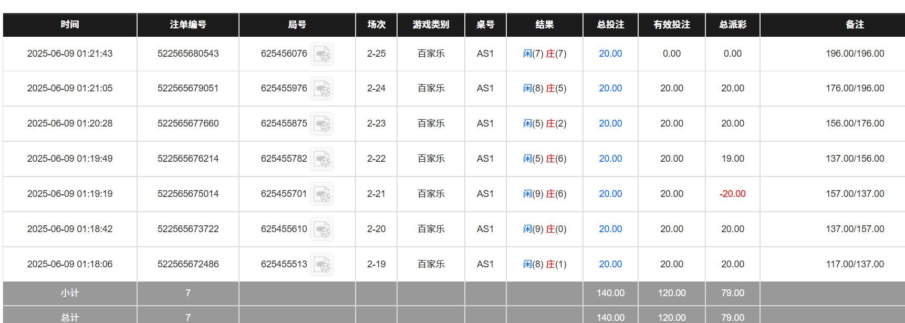Click replay icon beside round 625455875

pyautogui.click(x=321, y=124)
